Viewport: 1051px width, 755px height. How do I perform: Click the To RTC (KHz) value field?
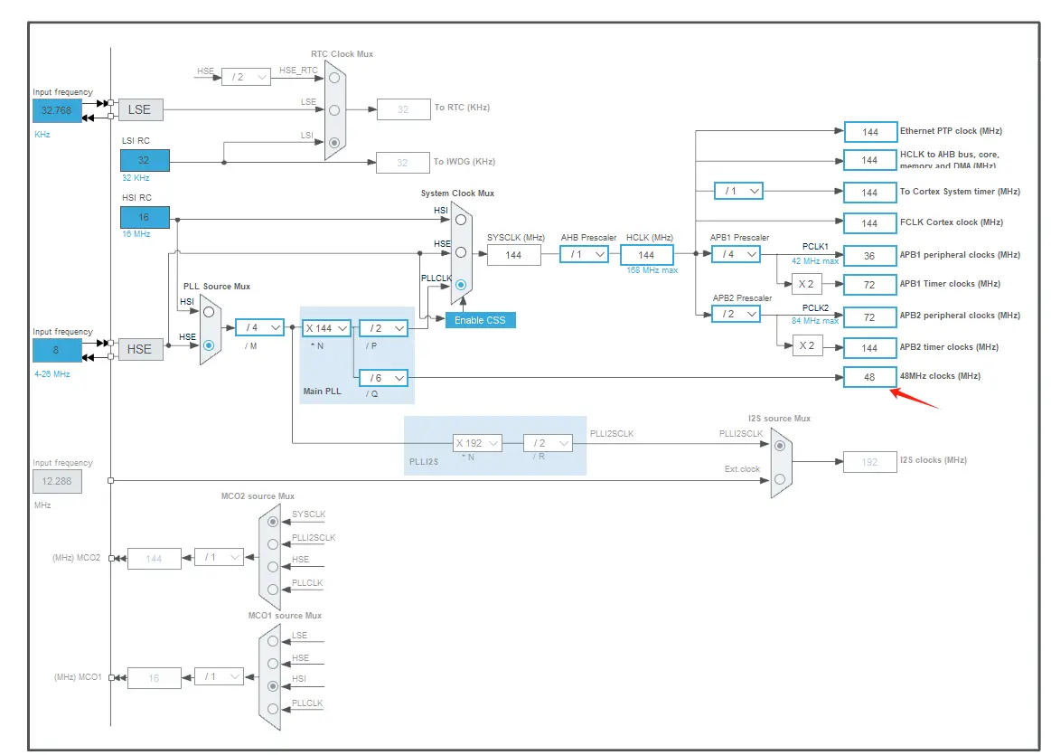pos(404,109)
